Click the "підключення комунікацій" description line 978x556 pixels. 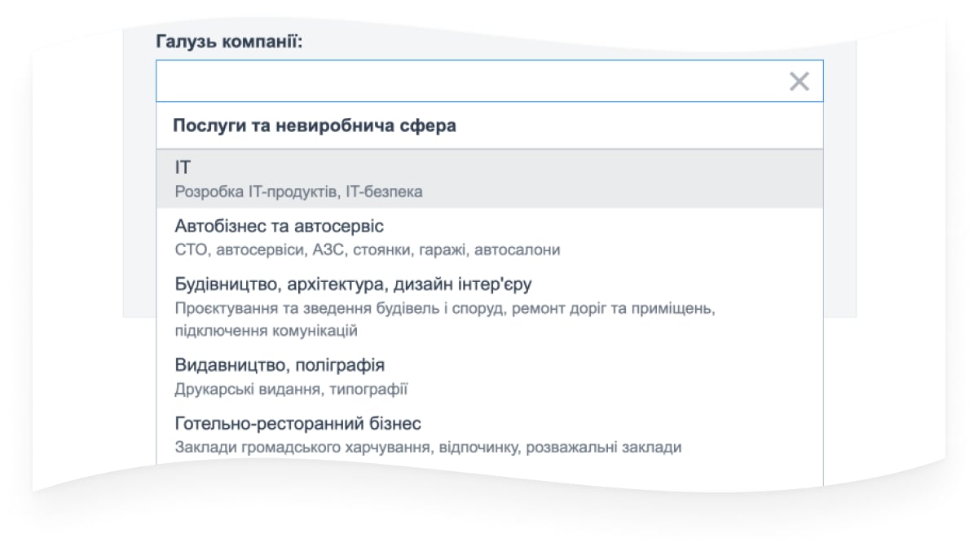(x=266, y=331)
